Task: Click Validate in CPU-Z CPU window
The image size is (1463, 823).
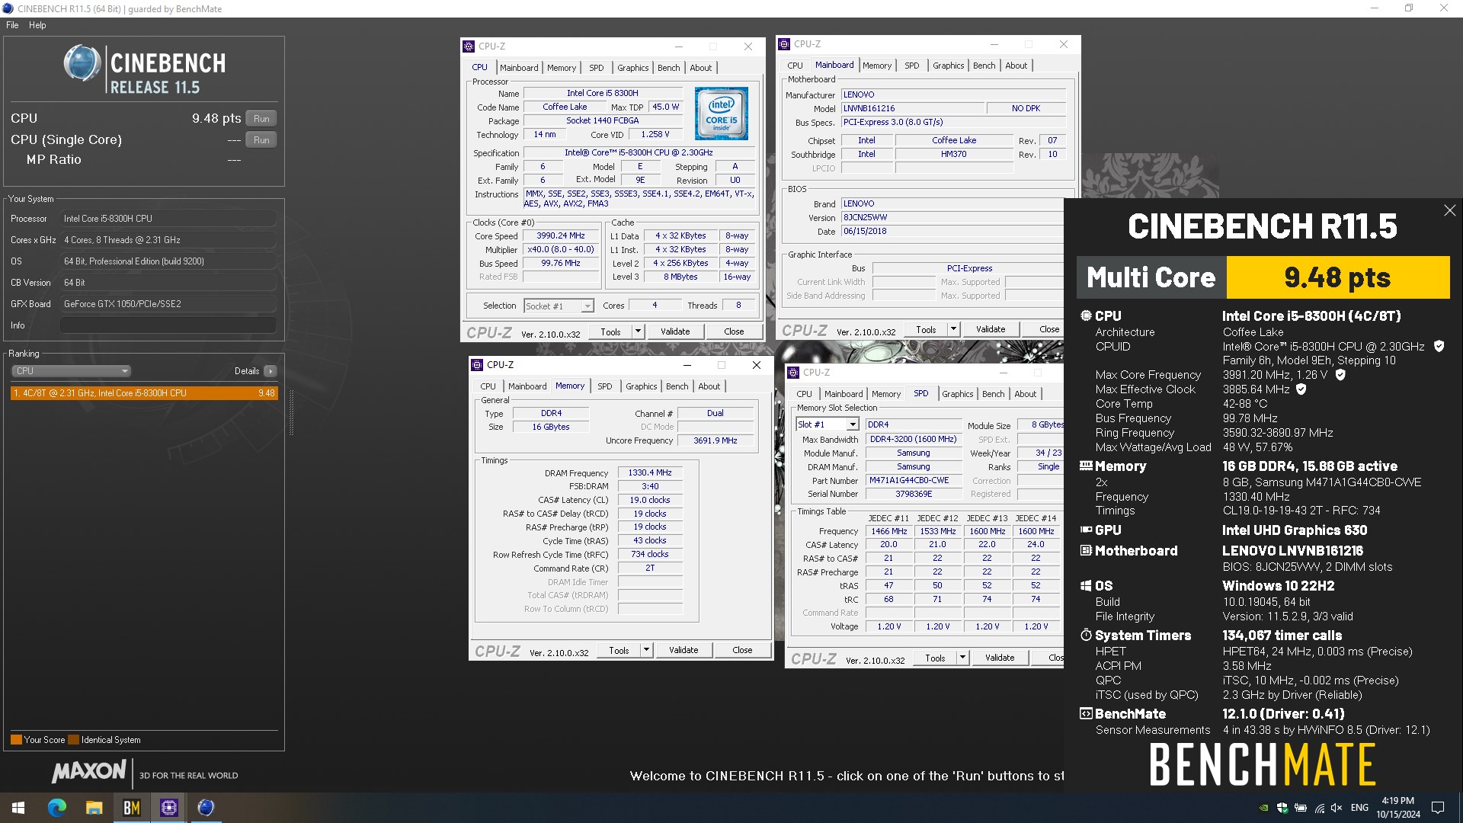Action: click(675, 331)
